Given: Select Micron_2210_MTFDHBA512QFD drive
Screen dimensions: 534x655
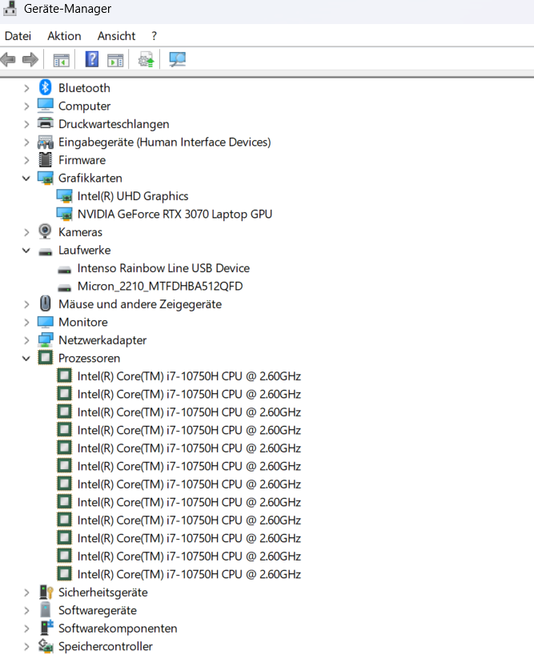Looking at the screenshot, I should tap(160, 286).
